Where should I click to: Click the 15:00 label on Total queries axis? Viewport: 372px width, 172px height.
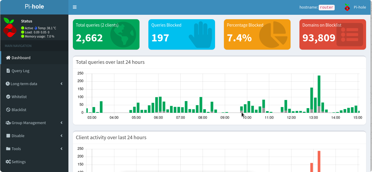(x=358, y=118)
